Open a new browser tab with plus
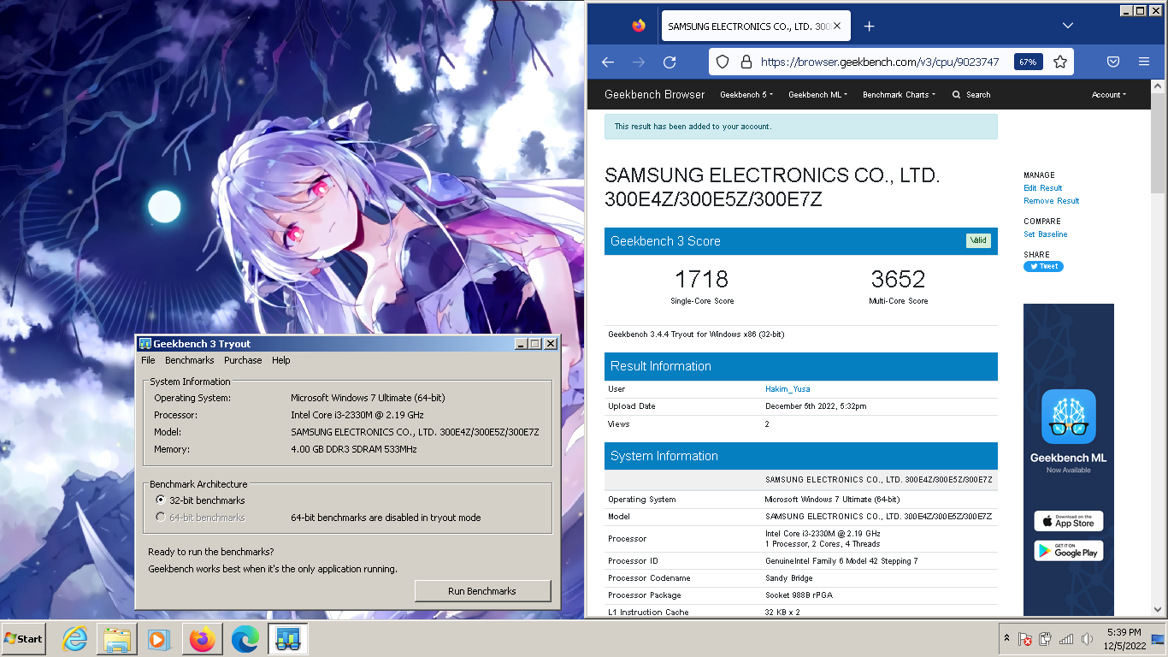The width and height of the screenshot is (1168, 657). click(x=869, y=26)
